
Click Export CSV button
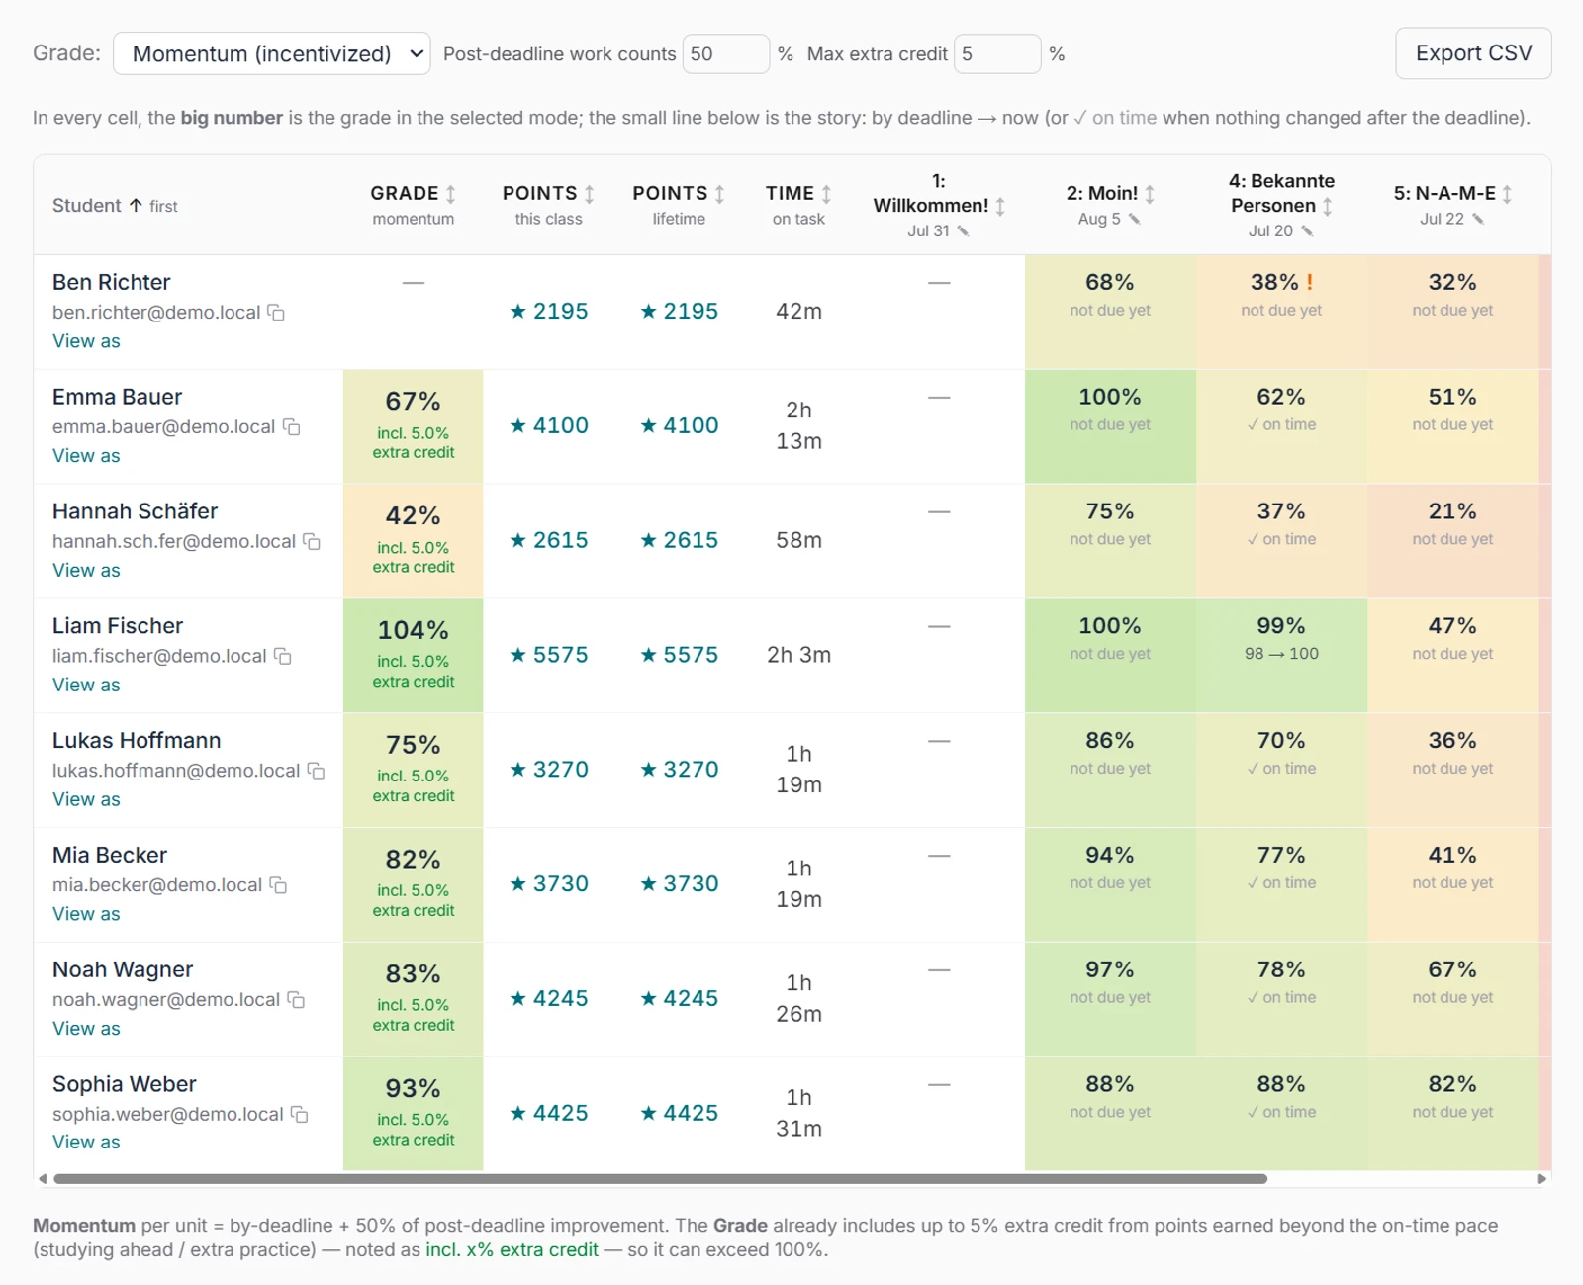[1473, 53]
